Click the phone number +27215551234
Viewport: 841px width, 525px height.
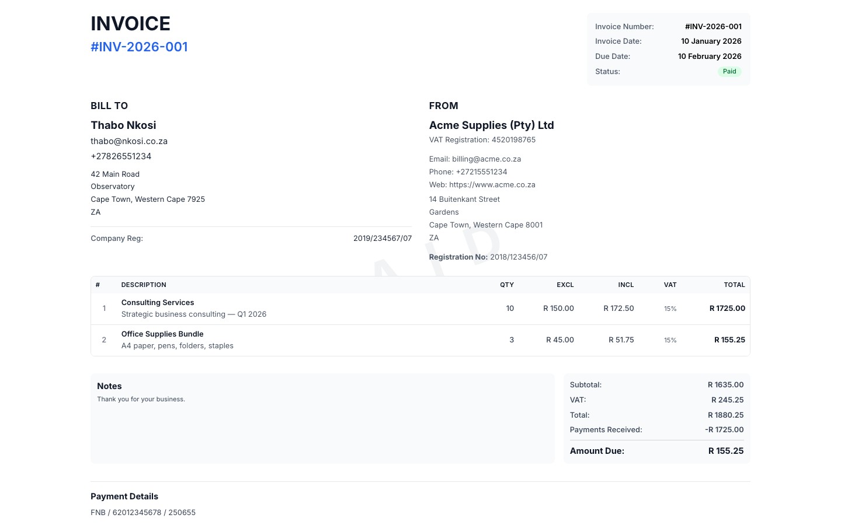coord(481,171)
